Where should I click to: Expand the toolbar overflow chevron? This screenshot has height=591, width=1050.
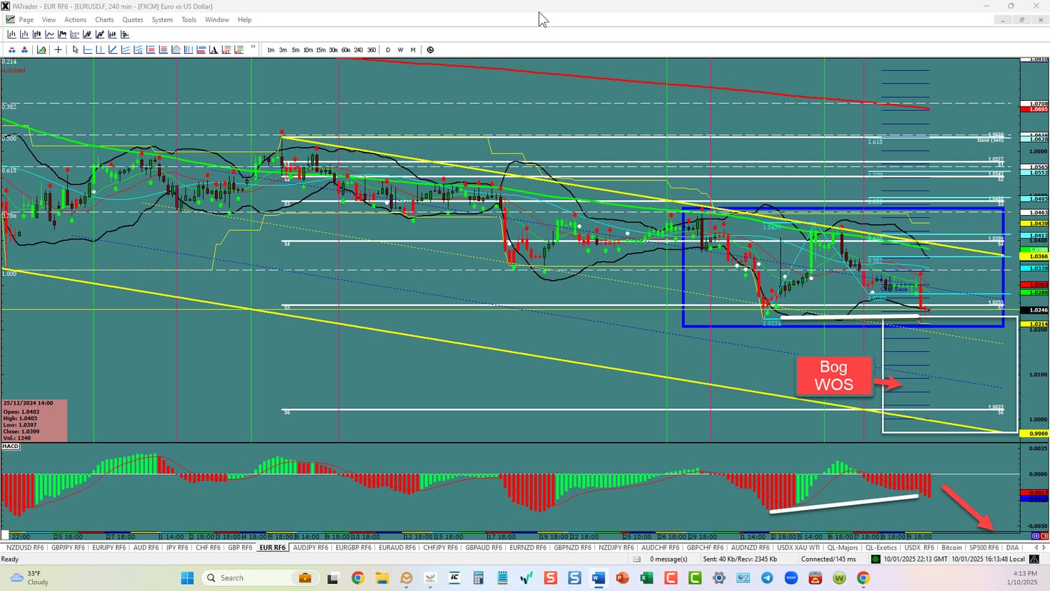[253, 48]
